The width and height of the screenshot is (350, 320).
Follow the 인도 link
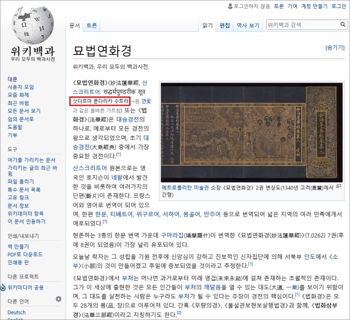[x=310, y=257]
